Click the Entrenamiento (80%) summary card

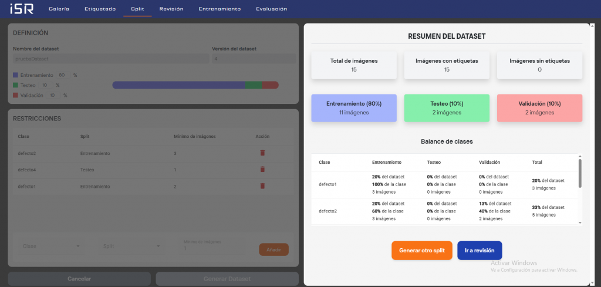tap(354, 108)
